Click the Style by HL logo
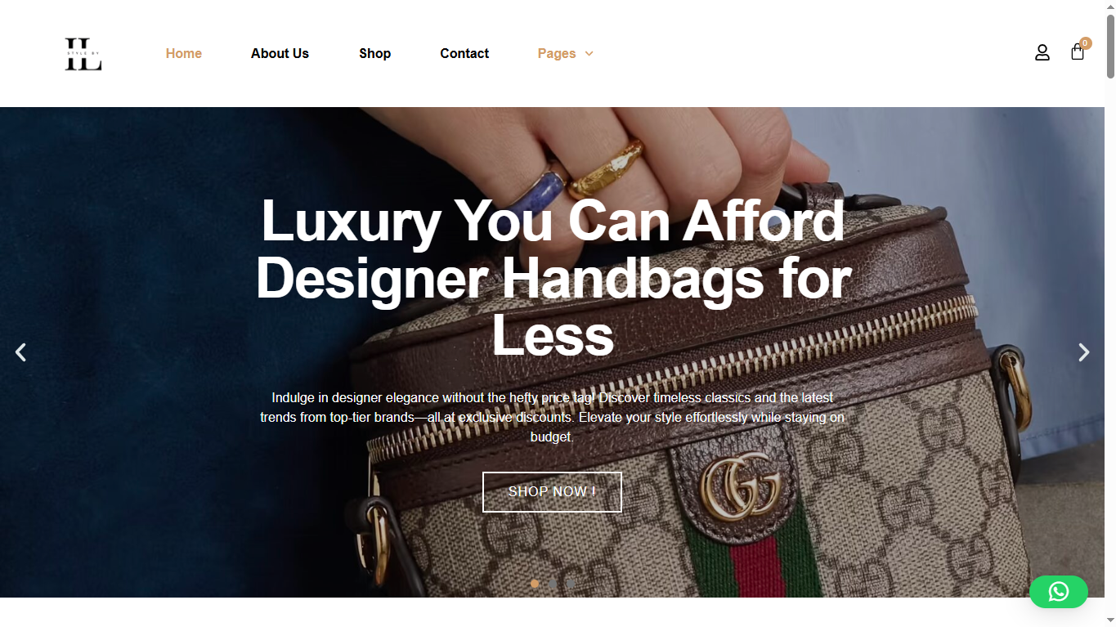This screenshot has height=627, width=1116. coord(83,54)
